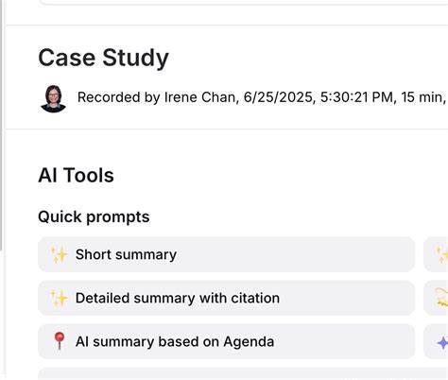The height and width of the screenshot is (380, 448).
Task: Click the red pushpin icon beside AI summary
Action: [x=60, y=341]
